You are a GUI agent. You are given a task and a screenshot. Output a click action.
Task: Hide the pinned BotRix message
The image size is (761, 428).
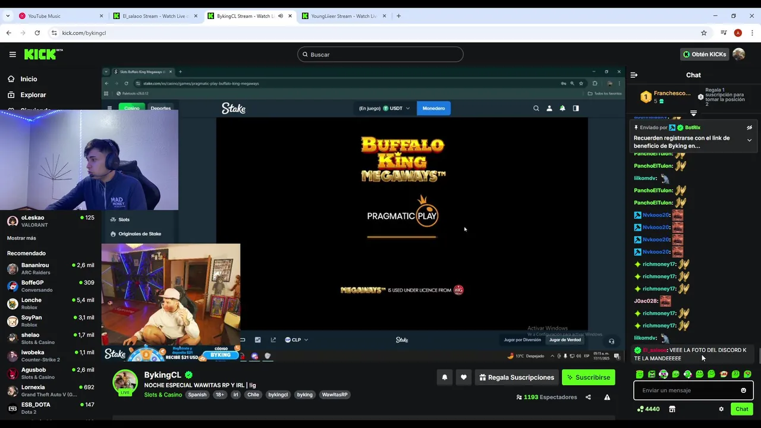pos(749,127)
